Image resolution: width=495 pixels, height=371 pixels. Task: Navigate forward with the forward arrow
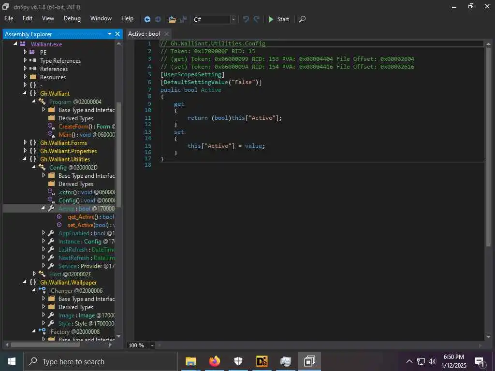(x=158, y=19)
